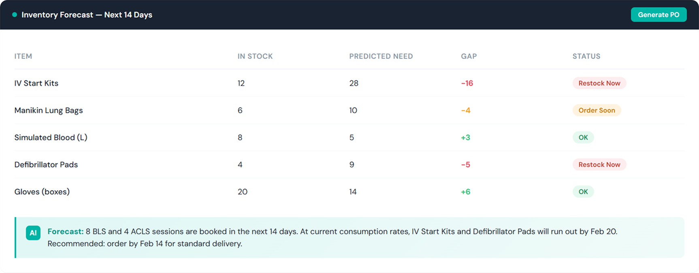Select the Defibrillator Pads item name
This screenshot has height=273, width=699.
pyautogui.click(x=46, y=164)
